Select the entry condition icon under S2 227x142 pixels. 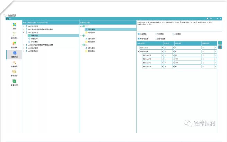click(86, 39)
